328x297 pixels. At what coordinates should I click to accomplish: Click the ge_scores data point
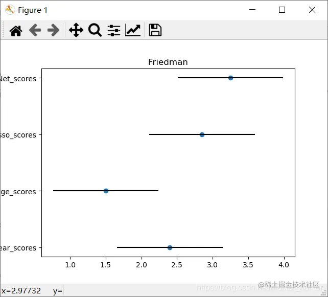tap(106, 191)
